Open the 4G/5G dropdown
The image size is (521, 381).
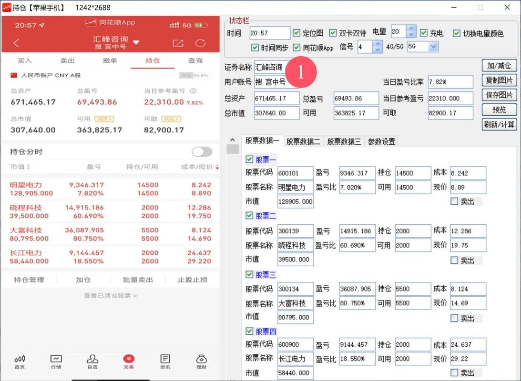(432, 47)
